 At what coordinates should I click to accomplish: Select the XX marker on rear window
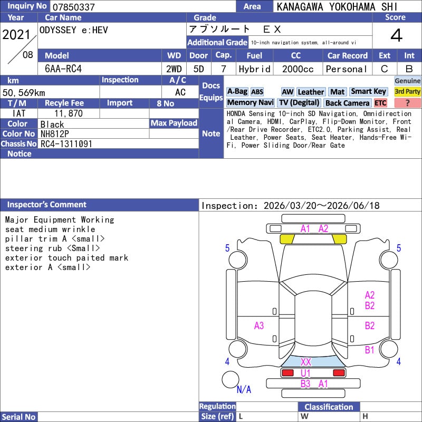306,362
